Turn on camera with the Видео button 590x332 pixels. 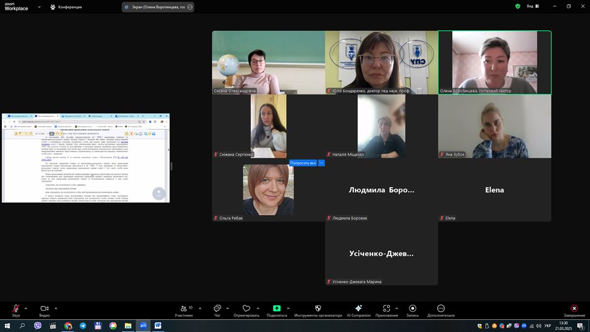(44, 308)
